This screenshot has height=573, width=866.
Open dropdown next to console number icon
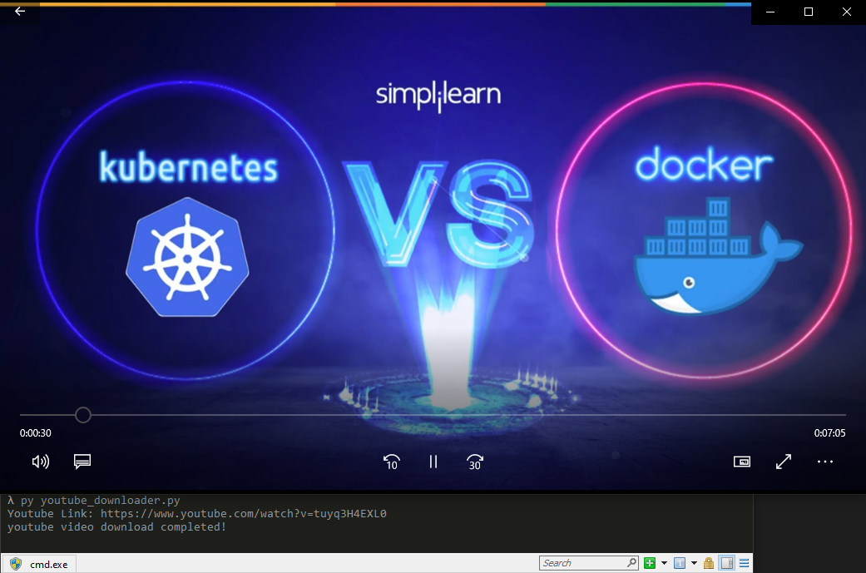pyautogui.click(x=695, y=563)
